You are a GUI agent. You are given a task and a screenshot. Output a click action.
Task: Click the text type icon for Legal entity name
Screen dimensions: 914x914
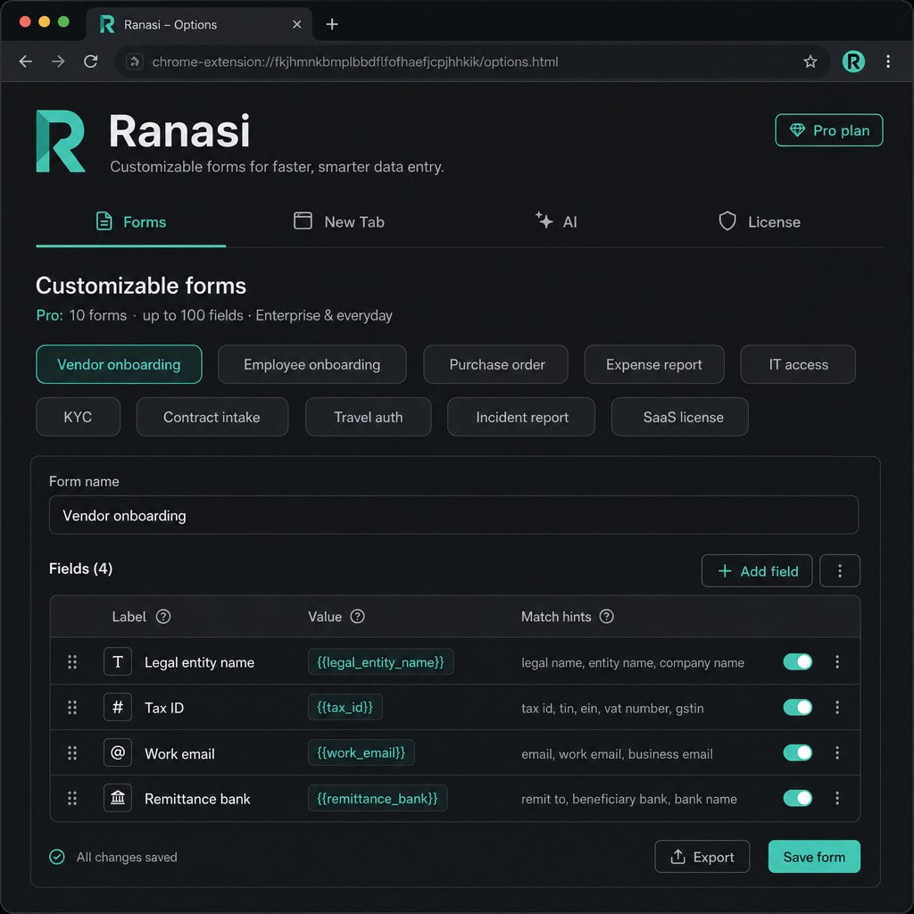[x=118, y=661]
